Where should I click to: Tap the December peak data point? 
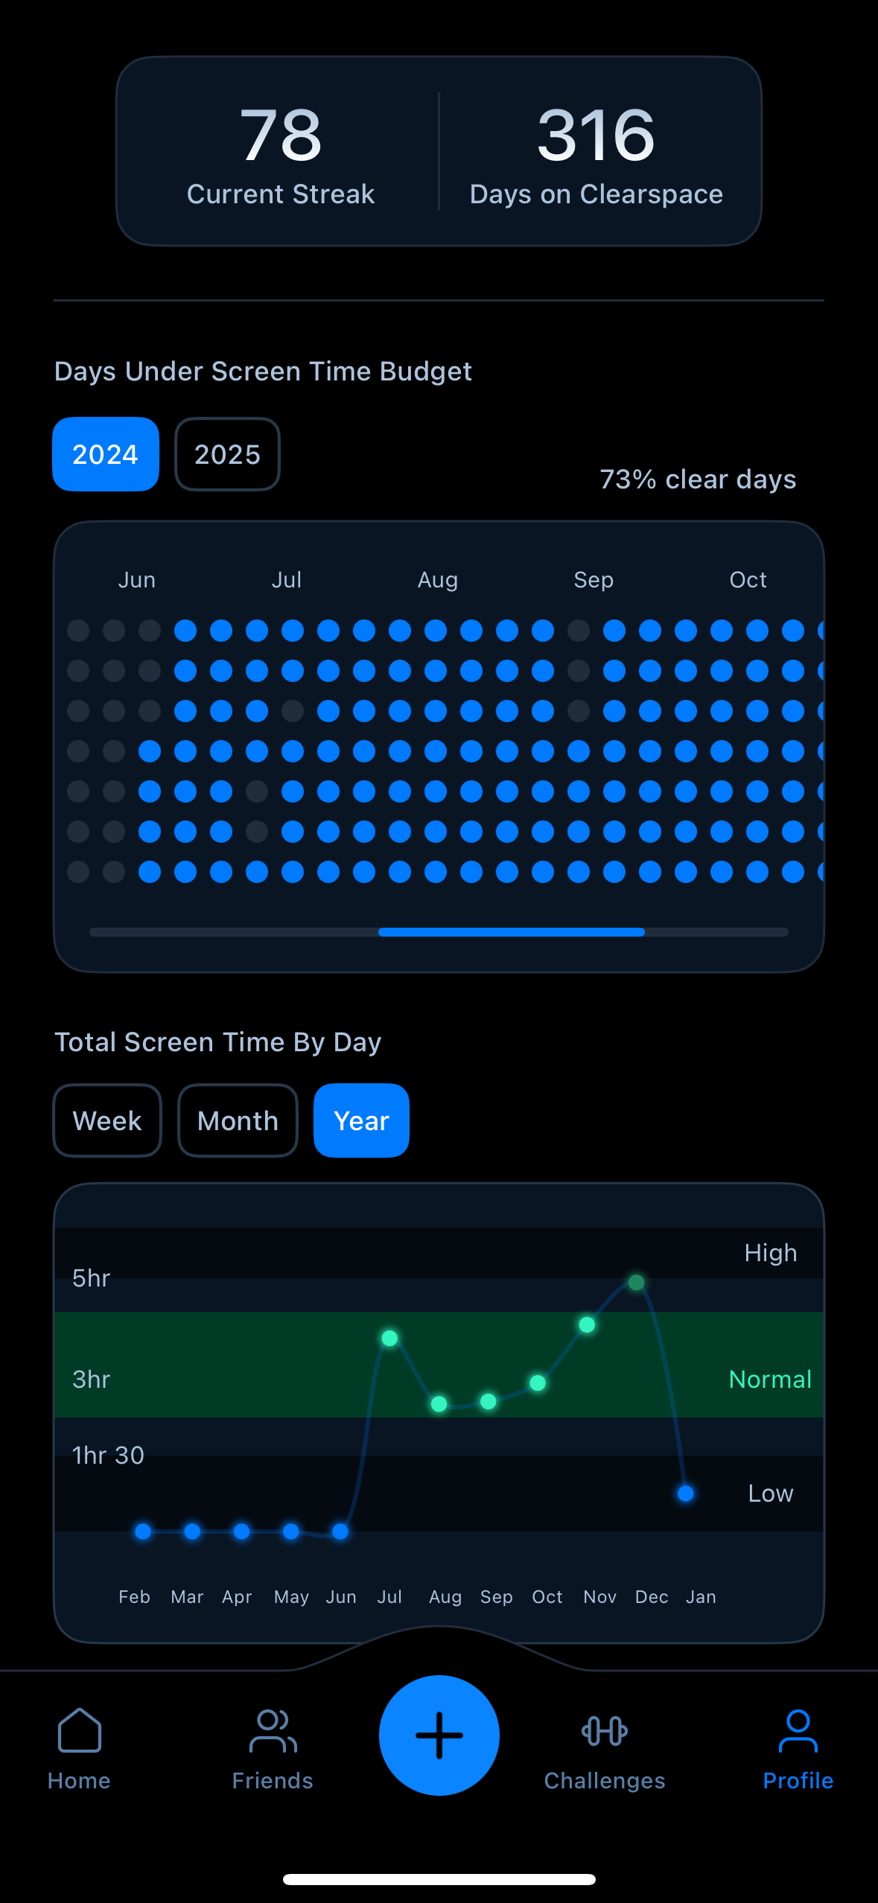point(636,1282)
